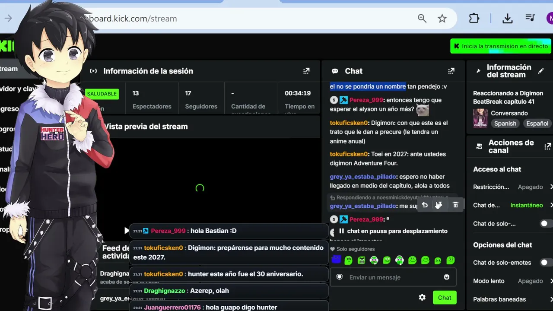Click the 'Acceso al chat' heading
The image size is (553, 311).
497,169
